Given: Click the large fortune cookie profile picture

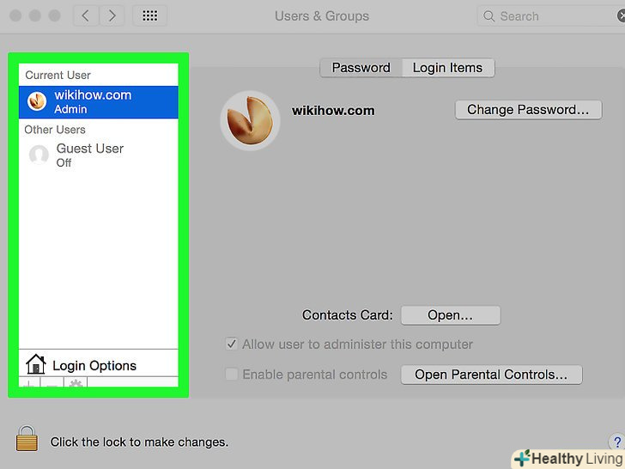Looking at the screenshot, I should pos(250,121).
